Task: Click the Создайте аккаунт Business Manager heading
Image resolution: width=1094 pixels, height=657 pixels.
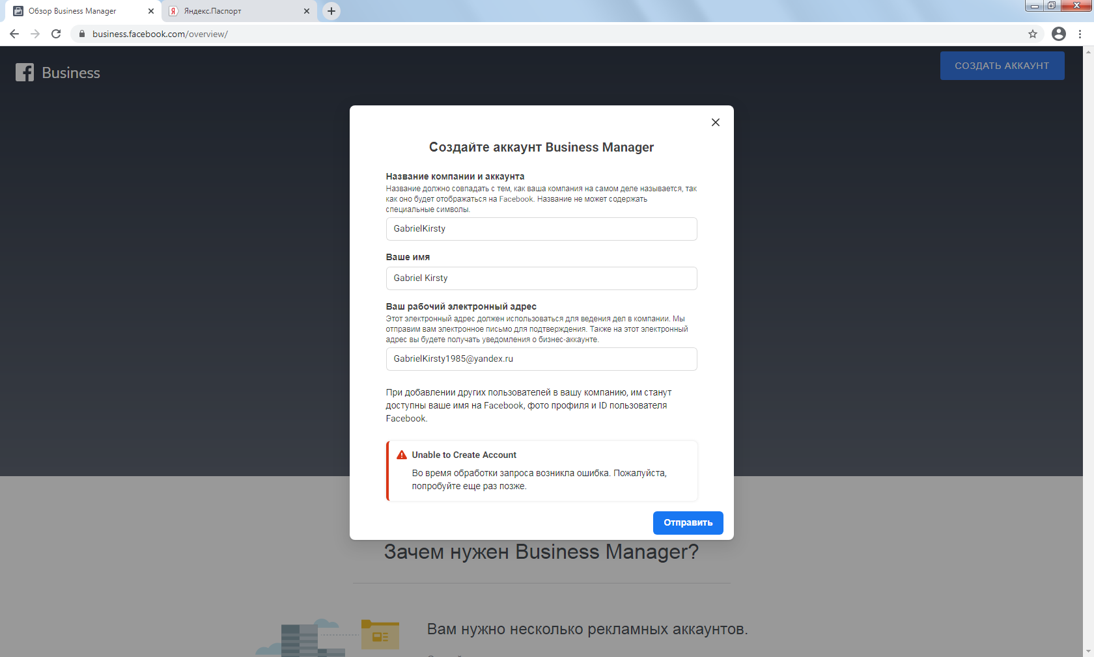Action: [541, 147]
